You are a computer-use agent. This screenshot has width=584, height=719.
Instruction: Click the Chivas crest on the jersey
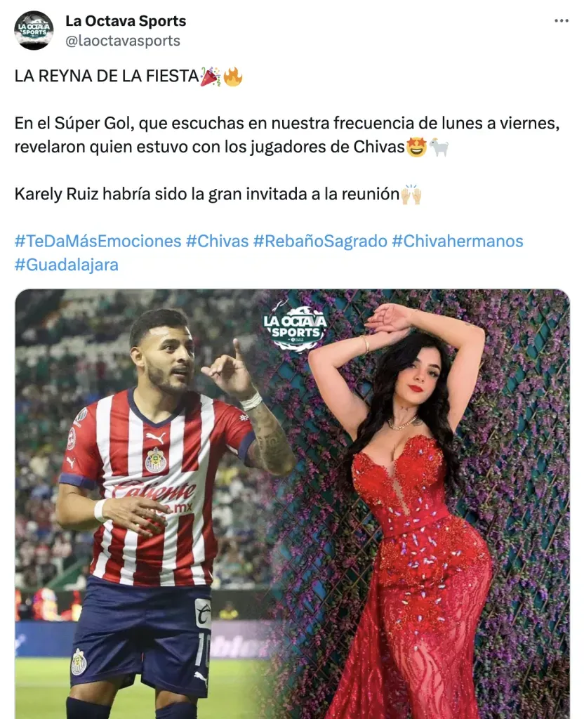click(157, 460)
